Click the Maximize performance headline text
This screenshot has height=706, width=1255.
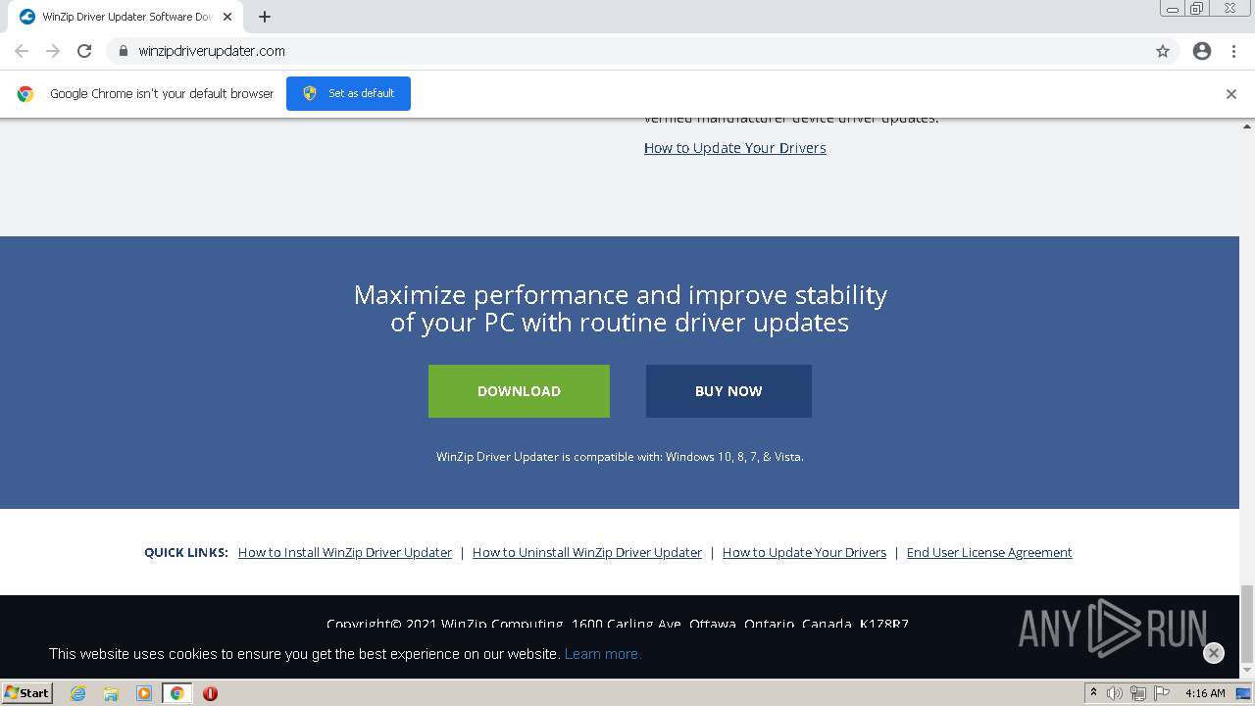click(x=620, y=309)
